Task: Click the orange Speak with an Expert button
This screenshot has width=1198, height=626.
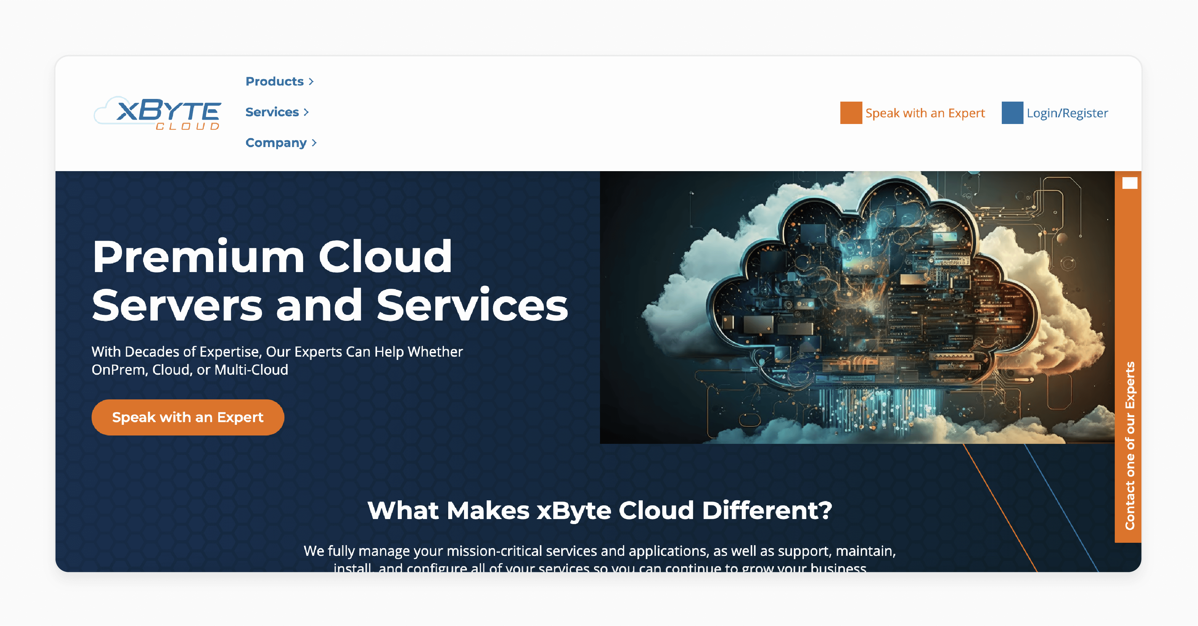Action: [x=188, y=417]
